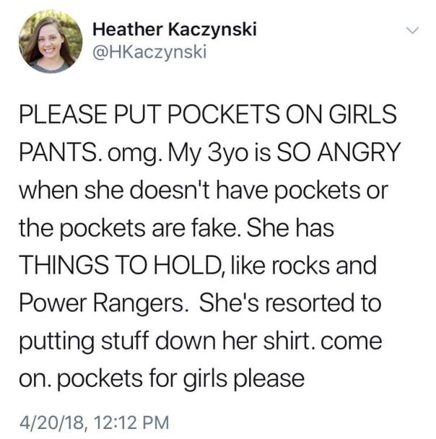Click the tweet line starting PLEASE PUT POCKETS

pos(208,115)
